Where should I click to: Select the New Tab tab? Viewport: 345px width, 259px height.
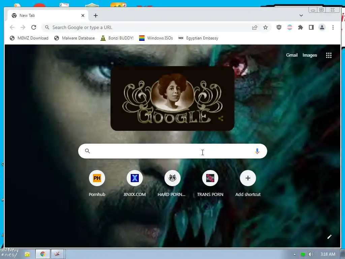click(48, 16)
